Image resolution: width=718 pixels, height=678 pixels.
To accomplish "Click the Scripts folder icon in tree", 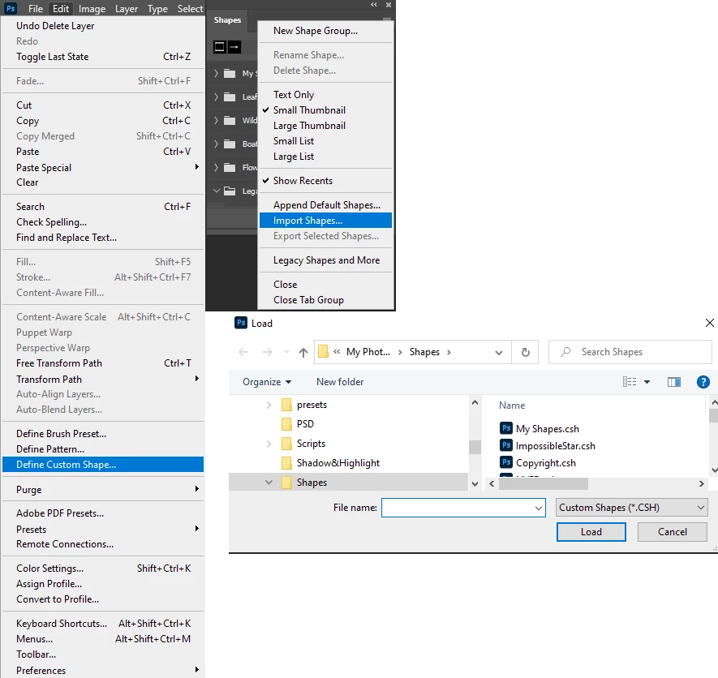I will point(286,444).
